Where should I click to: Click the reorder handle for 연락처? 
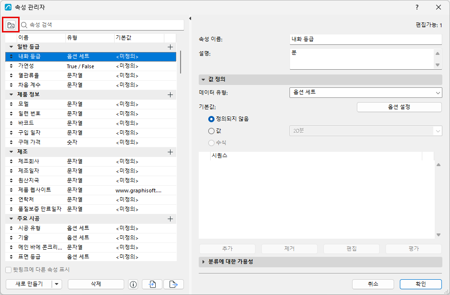point(11,200)
